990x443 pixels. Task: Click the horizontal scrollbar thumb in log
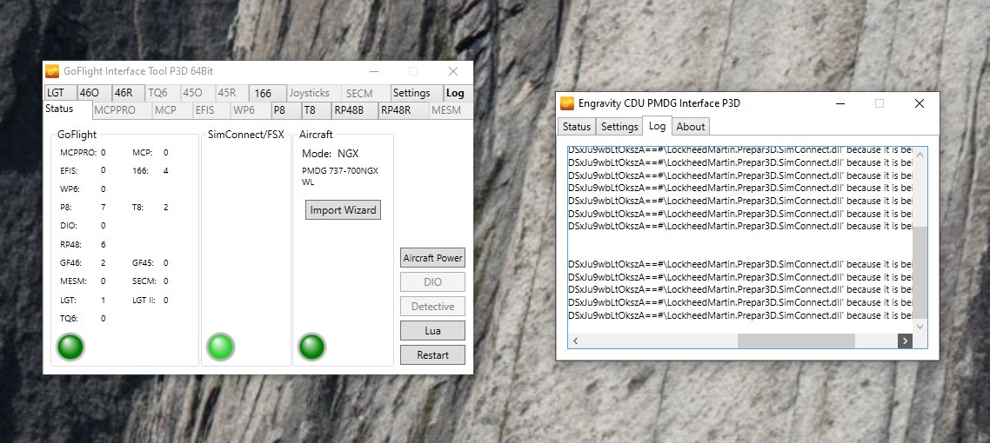point(796,341)
